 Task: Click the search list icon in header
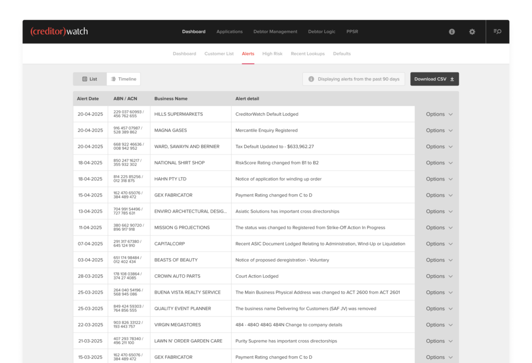coord(497,32)
